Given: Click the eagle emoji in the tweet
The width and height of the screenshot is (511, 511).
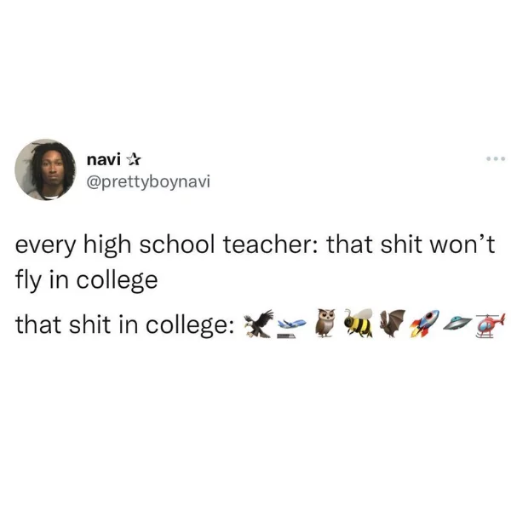Looking at the screenshot, I should 259,324.
